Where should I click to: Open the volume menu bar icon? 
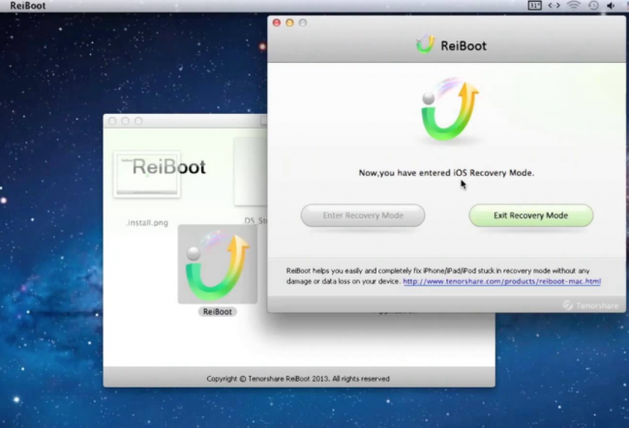611,5
